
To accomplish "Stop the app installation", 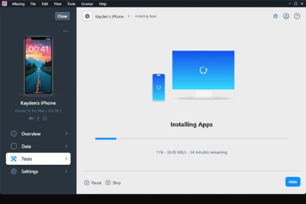I will (x=113, y=183).
